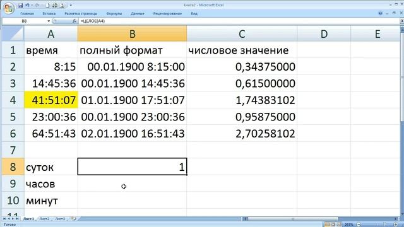The width and height of the screenshot is (404, 227).
Task: Select the yellow cell 41:51:07
Action: point(50,100)
